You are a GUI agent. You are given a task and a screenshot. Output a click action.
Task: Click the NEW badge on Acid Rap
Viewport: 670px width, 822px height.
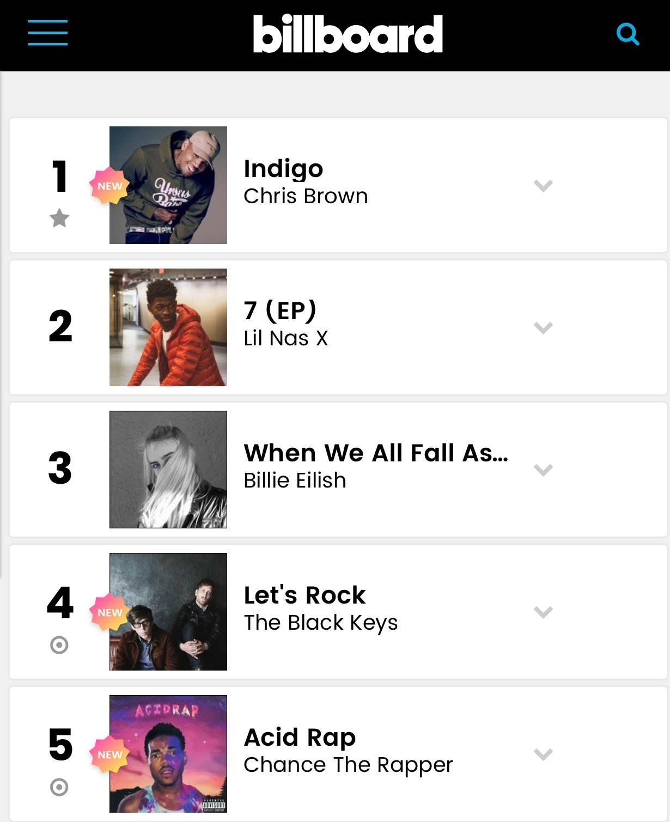(109, 754)
